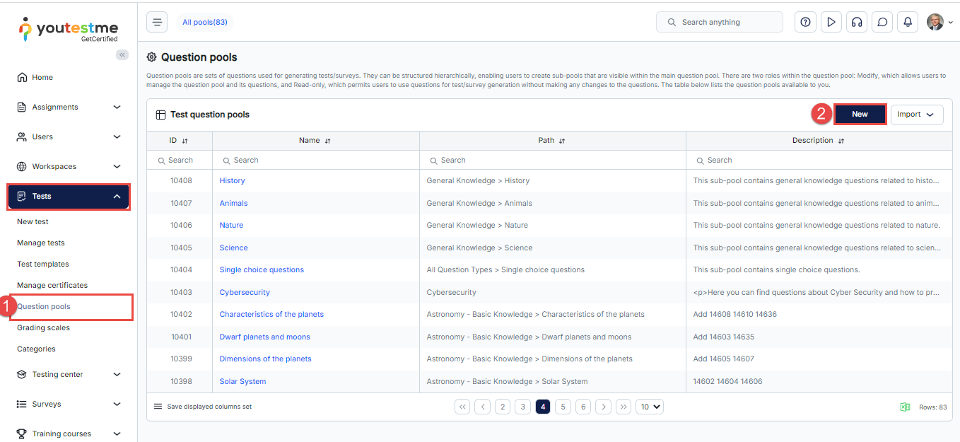960x442 pixels.
Task: Open the headset support icon
Action: (x=857, y=22)
